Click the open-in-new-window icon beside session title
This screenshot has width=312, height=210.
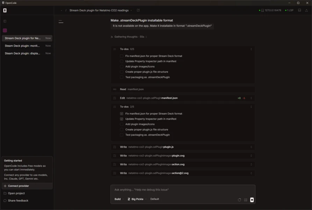coord(138,10)
